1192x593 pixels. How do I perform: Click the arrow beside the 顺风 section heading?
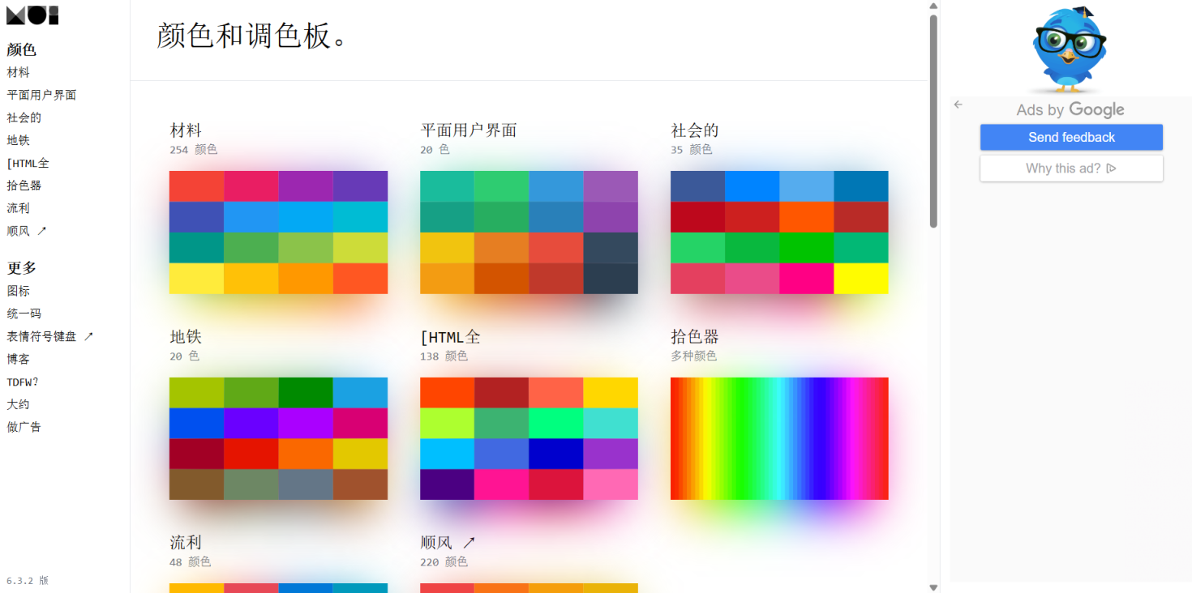pyautogui.click(x=467, y=542)
